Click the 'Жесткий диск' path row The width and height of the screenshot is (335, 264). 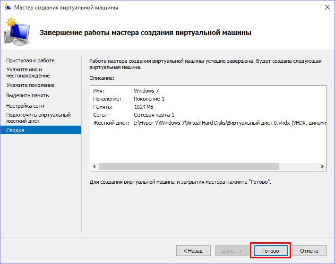(x=208, y=123)
